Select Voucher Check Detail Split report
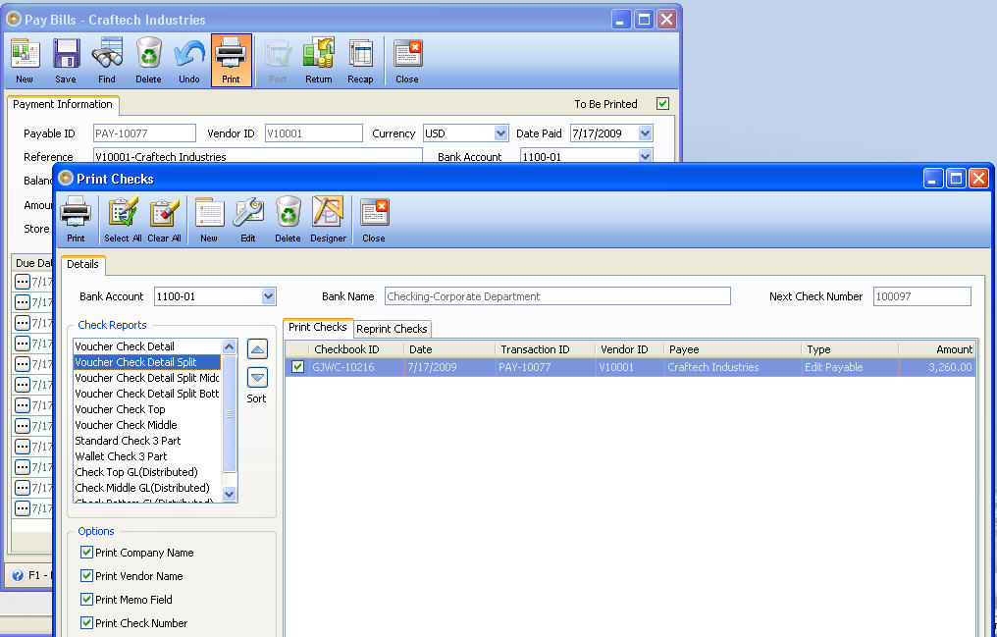Image resolution: width=997 pixels, height=637 pixels. tap(147, 362)
